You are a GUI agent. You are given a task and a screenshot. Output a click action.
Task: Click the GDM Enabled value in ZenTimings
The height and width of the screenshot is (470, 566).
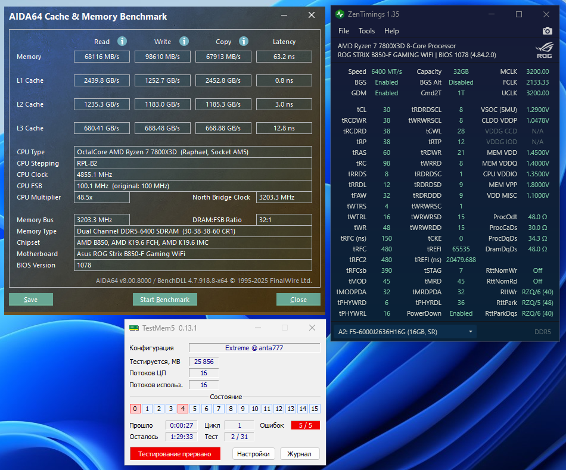(387, 93)
